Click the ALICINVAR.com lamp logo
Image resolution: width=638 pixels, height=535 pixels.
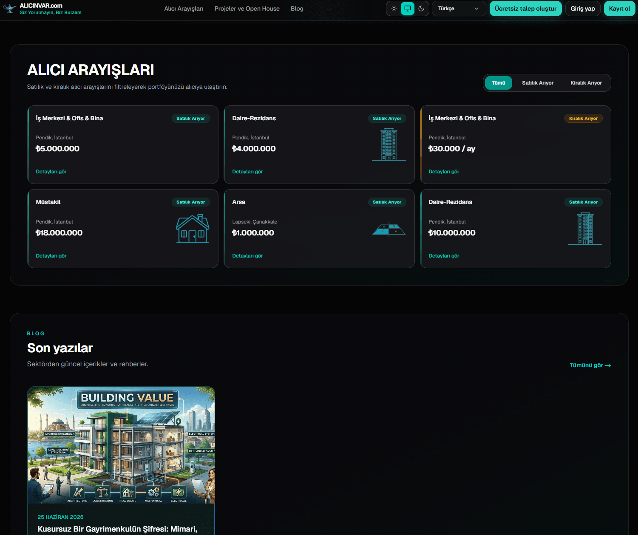click(x=9, y=8)
